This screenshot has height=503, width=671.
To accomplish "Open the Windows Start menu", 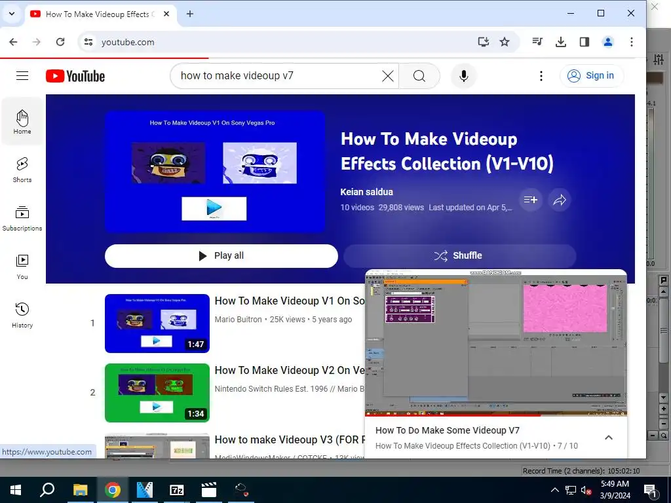I will (x=16, y=490).
